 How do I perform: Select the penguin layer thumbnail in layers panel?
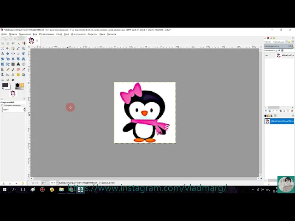(x=278, y=55)
